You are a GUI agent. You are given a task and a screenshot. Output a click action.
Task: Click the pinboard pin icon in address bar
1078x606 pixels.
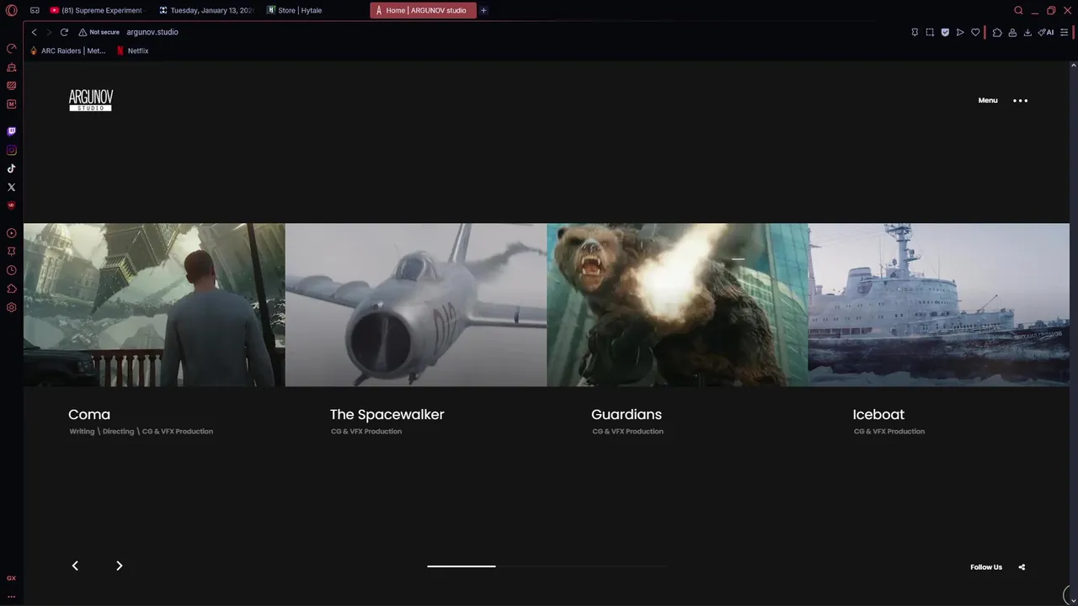coord(915,32)
